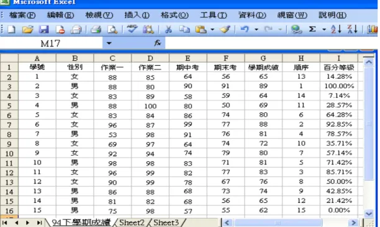
Task: Jump to first sheet with tab navigation arrow
Action: point(4,223)
